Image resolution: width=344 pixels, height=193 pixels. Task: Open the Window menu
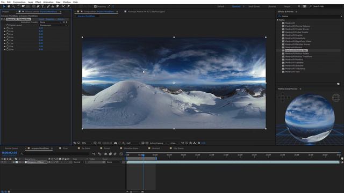pyautogui.click(x=67, y=2)
